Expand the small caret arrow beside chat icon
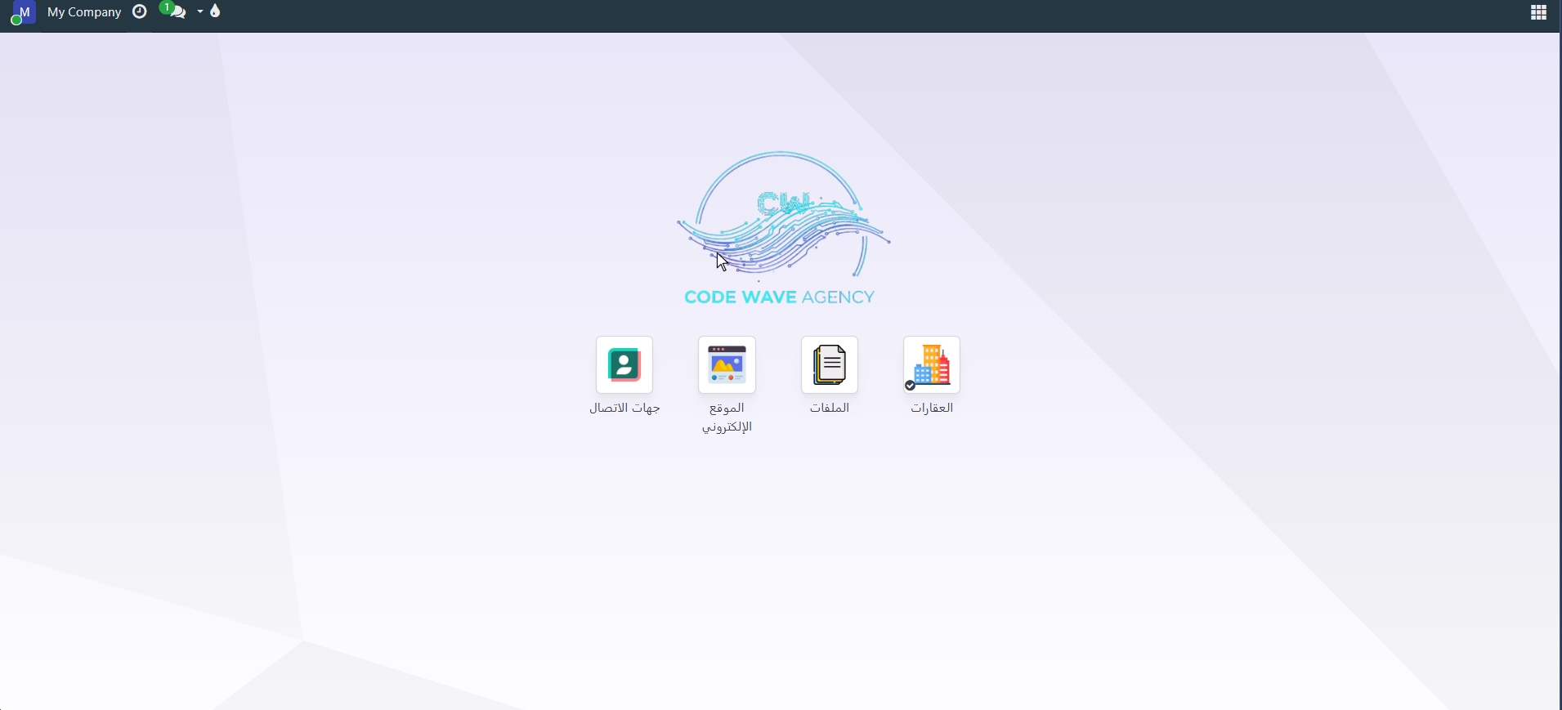 [x=200, y=12]
